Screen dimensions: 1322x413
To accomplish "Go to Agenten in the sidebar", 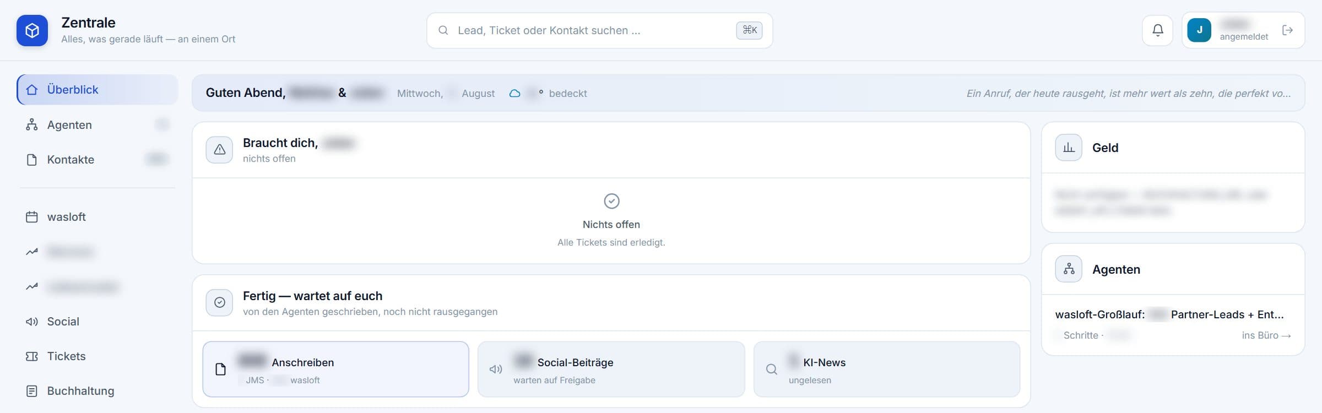I will tap(97, 125).
